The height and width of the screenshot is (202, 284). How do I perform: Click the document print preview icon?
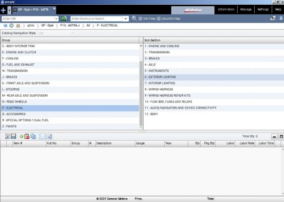50,136
